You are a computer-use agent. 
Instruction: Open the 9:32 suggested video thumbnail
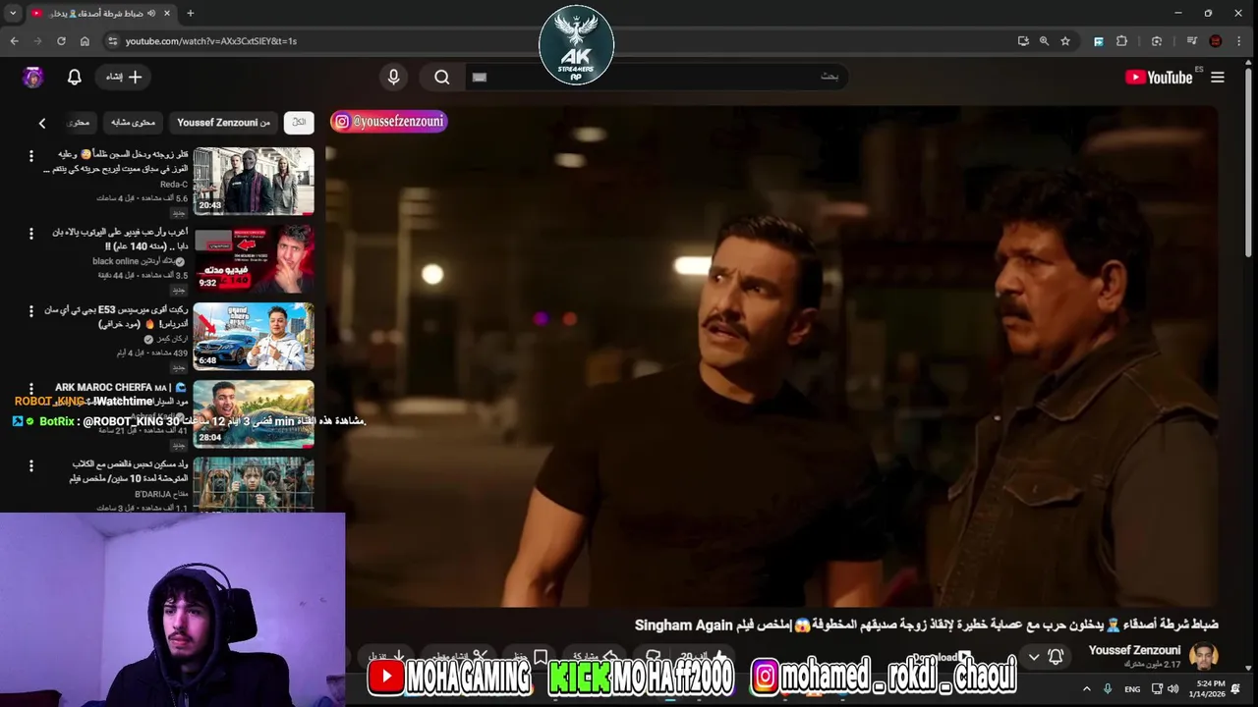(x=254, y=258)
